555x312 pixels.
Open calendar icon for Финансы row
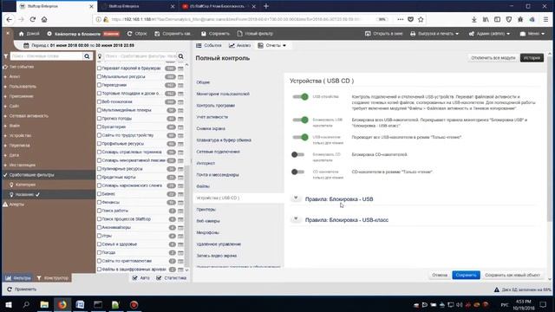click(180, 202)
